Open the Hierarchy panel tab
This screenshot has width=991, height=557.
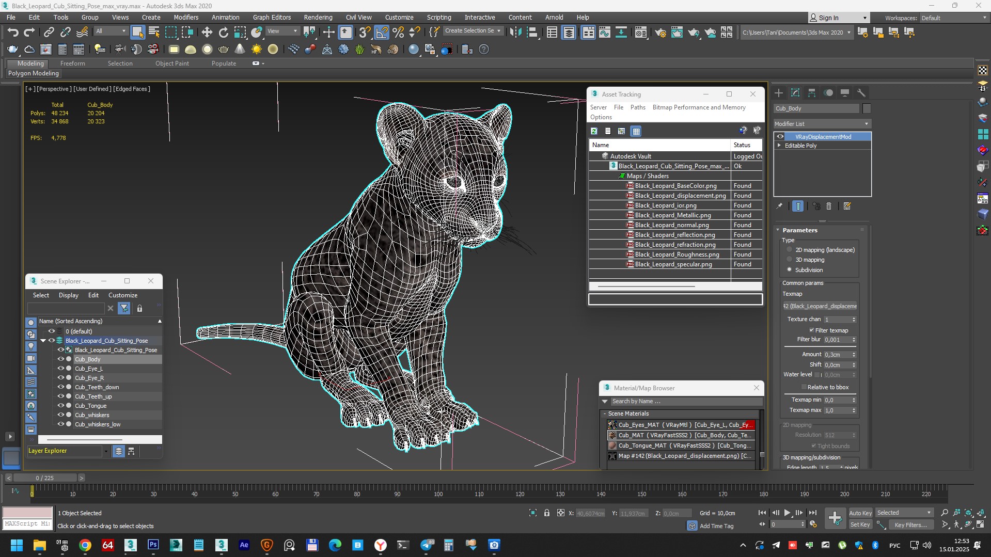(x=812, y=93)
